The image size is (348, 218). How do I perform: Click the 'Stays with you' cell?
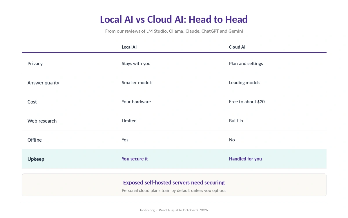(x=136, y=64)
